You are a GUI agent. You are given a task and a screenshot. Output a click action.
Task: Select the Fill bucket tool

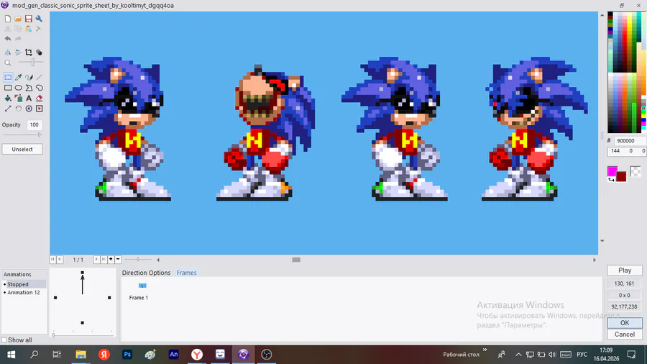[x=8, y=99]
